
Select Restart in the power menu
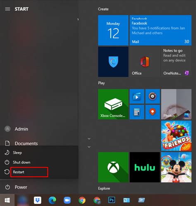[x=39, y=172]
